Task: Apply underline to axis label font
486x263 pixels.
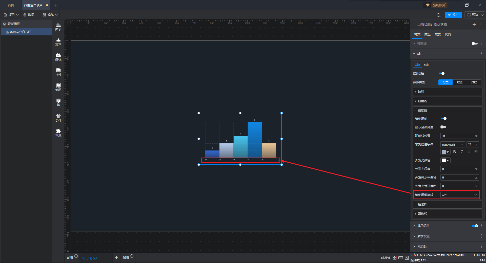Action: coord(469,152)
